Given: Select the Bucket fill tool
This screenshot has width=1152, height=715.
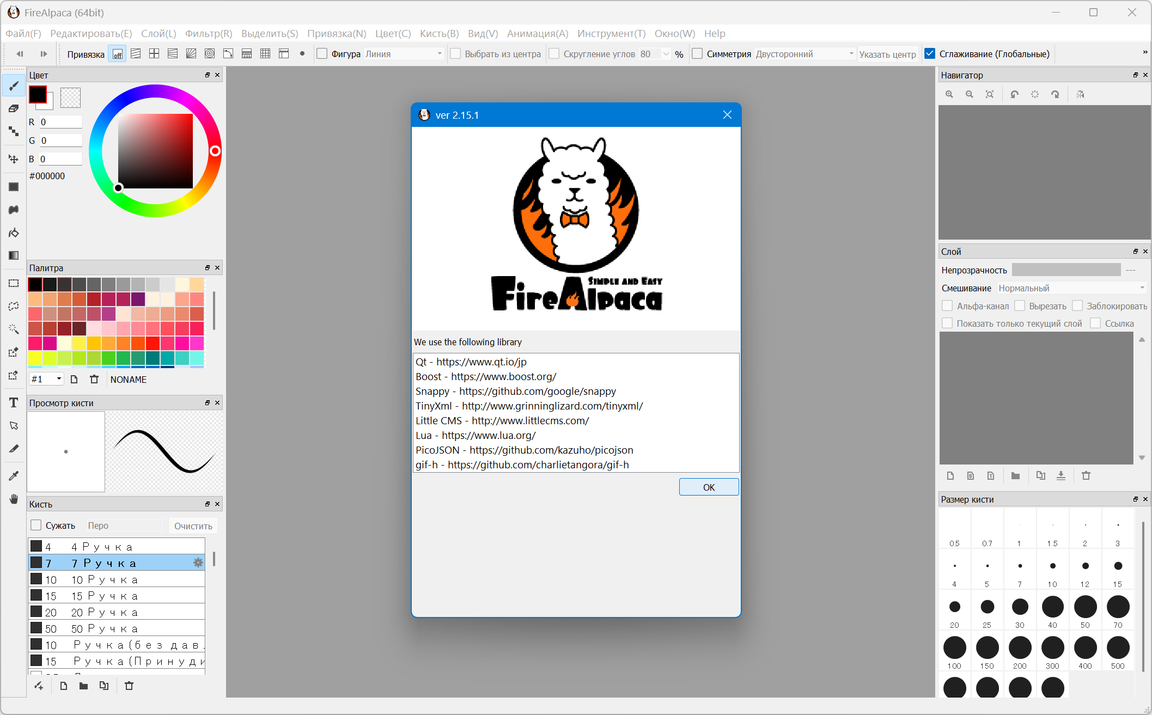Looking at the screenshot, I should [14, 233].
